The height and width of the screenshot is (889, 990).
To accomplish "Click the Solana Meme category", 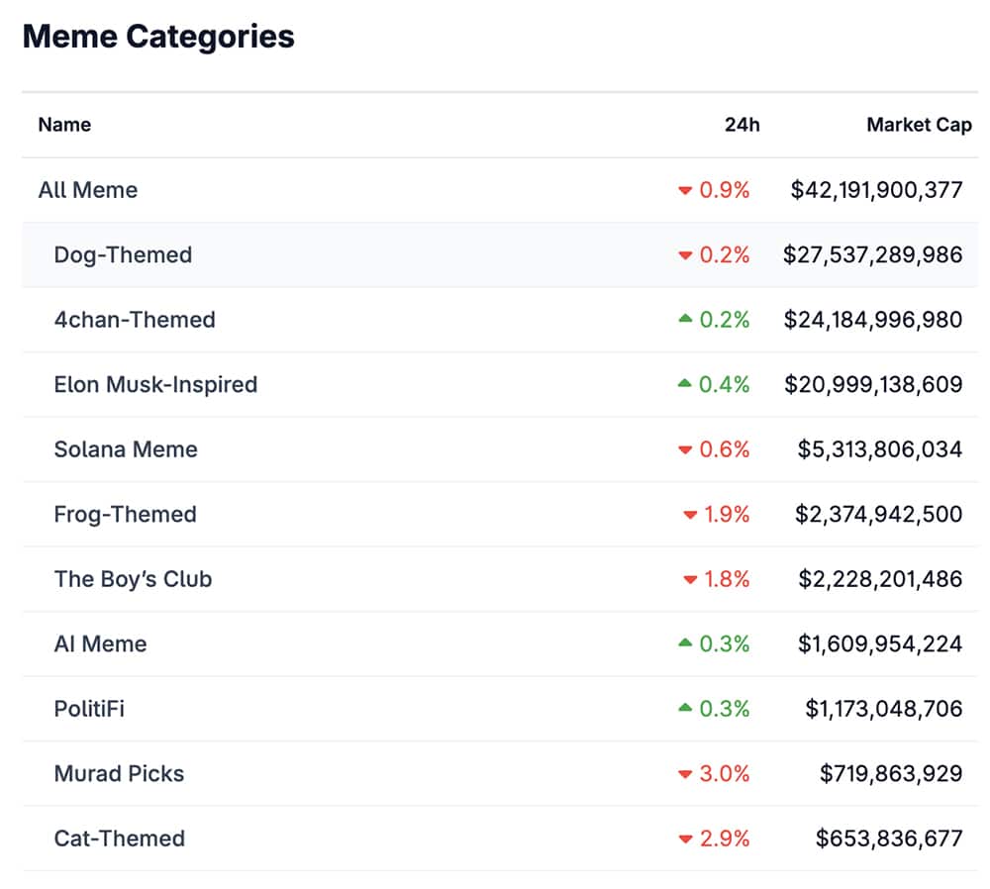I will pyautogui.click(x=126, y=449).
